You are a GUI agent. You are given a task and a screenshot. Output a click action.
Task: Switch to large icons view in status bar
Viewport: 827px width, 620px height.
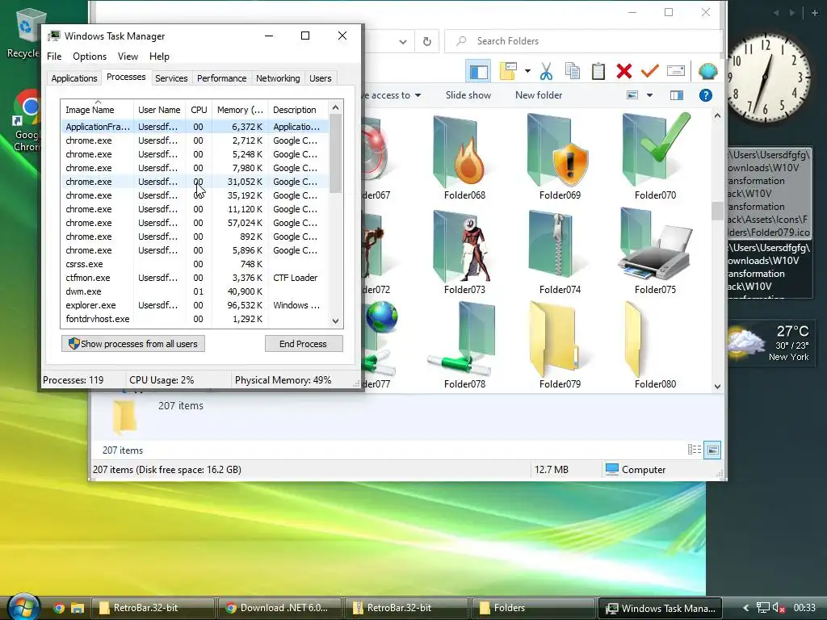712,450
